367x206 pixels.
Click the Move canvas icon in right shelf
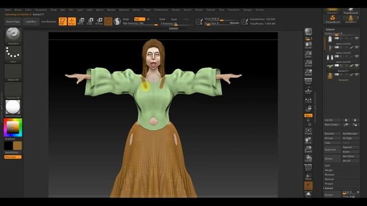[x=309, y=140]
